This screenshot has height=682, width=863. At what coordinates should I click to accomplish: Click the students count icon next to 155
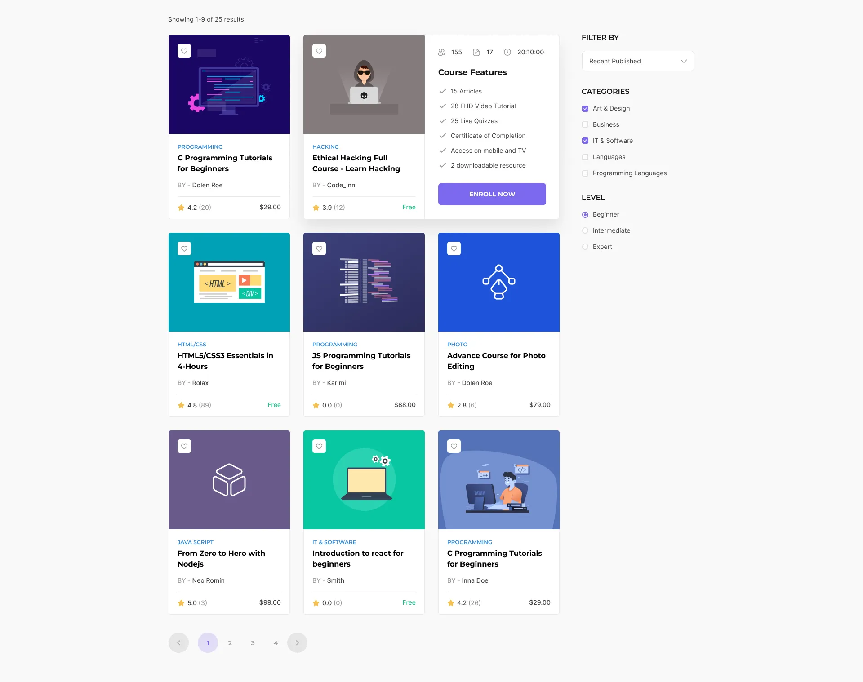[x=441, y=52]
